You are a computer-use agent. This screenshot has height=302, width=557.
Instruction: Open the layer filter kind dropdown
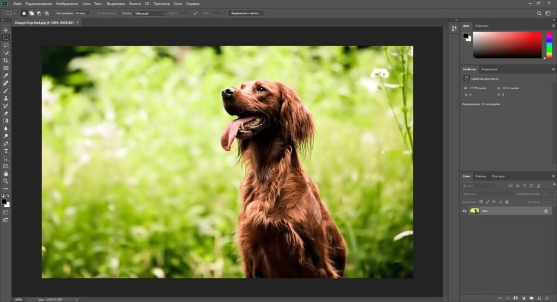coord(479,186)
